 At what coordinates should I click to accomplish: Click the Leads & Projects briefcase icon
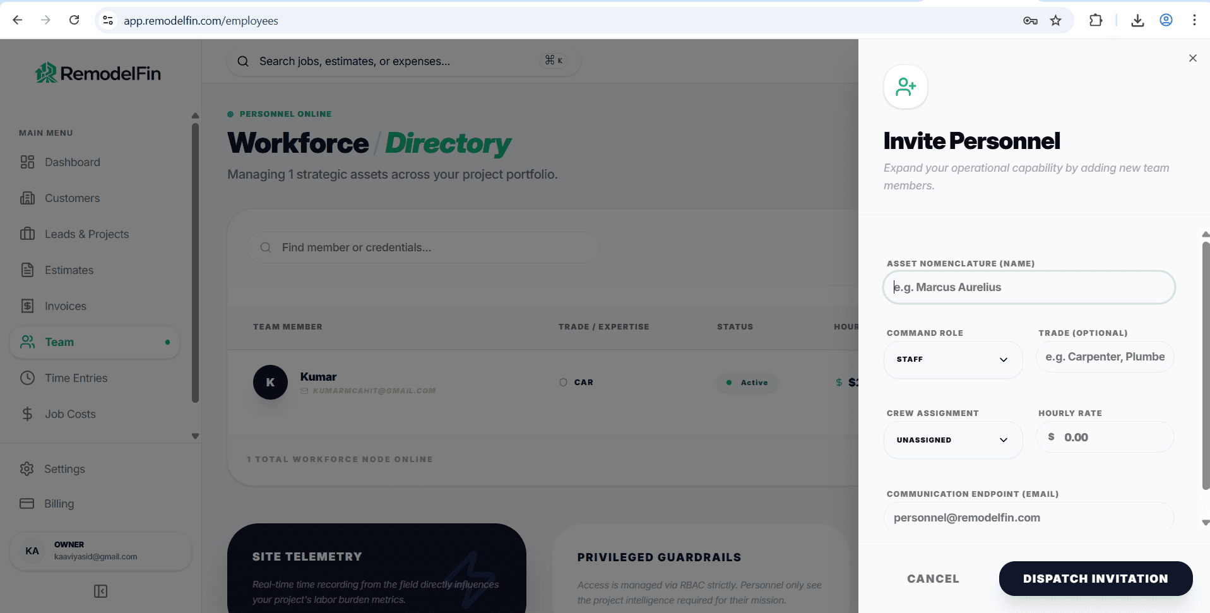click(x=27, y=234)
